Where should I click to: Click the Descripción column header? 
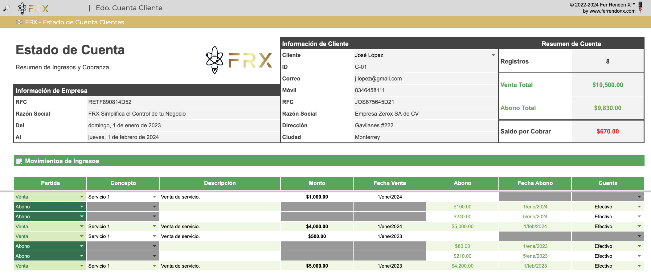tap(220, 183)
